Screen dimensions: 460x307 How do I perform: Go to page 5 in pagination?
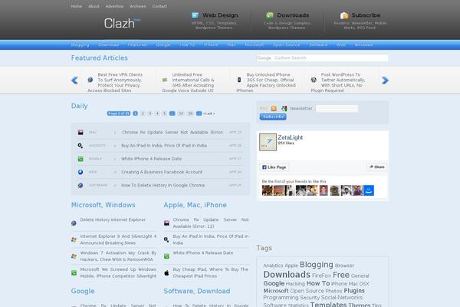pos(165,114)
